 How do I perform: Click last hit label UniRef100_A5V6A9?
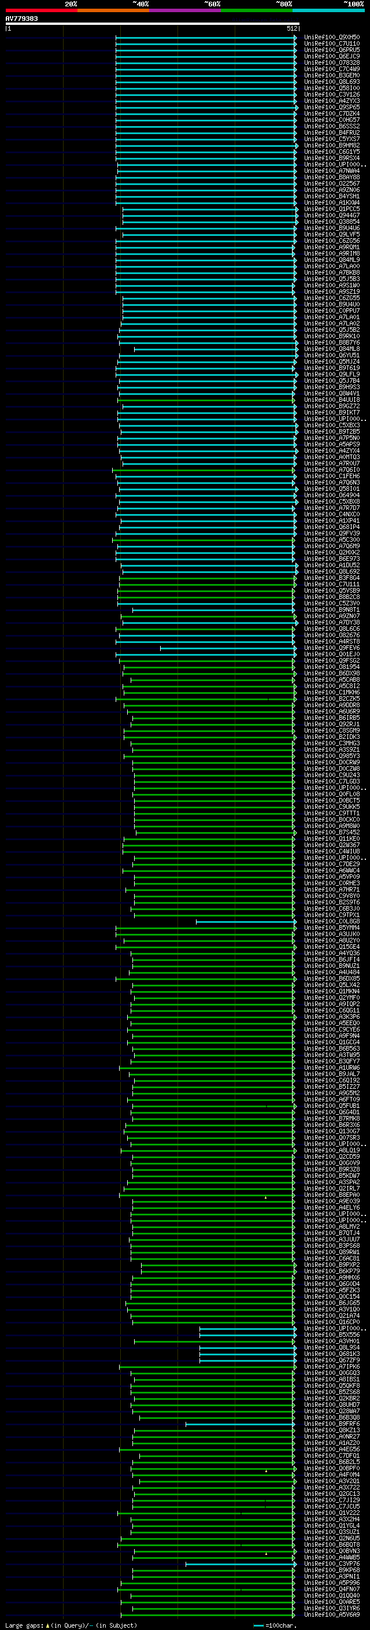tap(332, 1615)
